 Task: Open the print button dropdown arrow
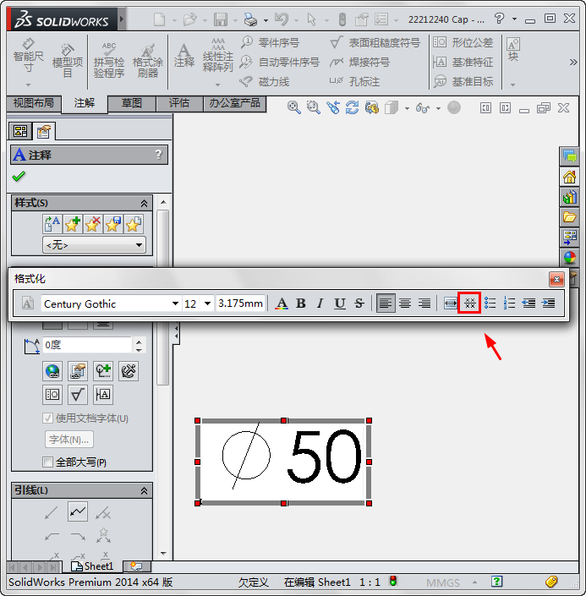point(266,19)
